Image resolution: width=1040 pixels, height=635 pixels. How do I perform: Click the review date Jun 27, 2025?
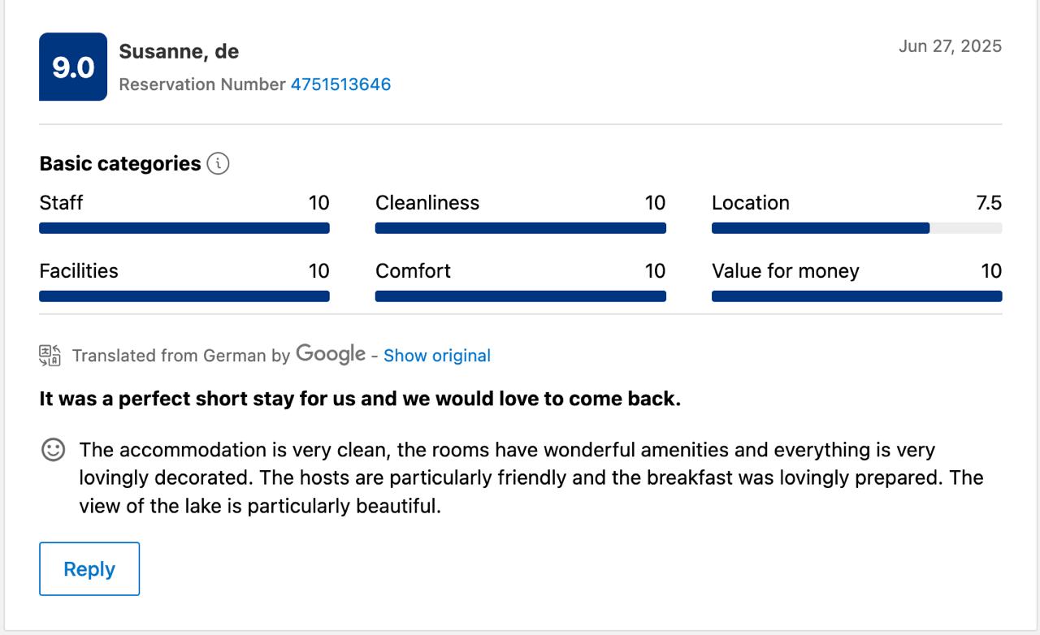click(x=950, y=46)
